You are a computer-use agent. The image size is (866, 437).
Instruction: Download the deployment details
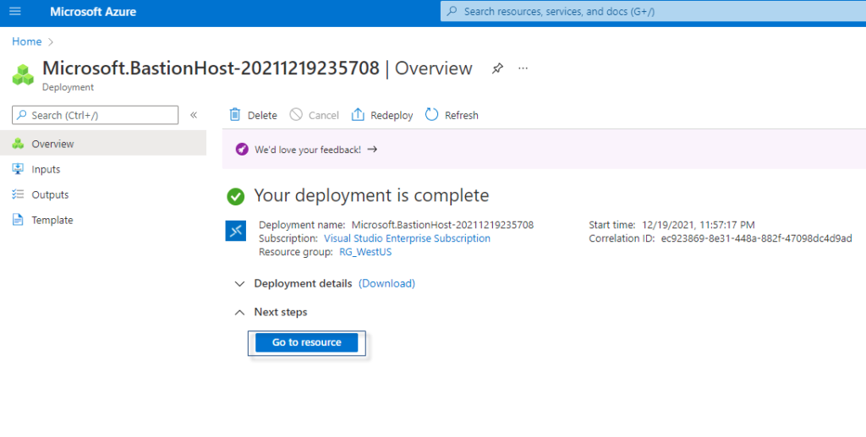tap(386, 284)
